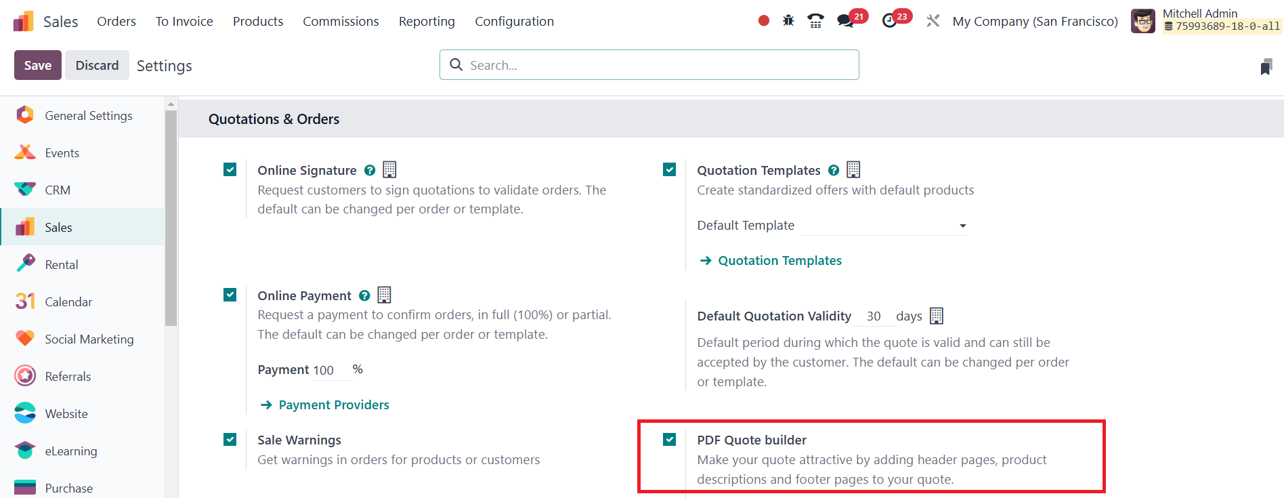Follow the Payment Providers link
This screenshot has height=498, width=1284.
[x=334, y=405]
